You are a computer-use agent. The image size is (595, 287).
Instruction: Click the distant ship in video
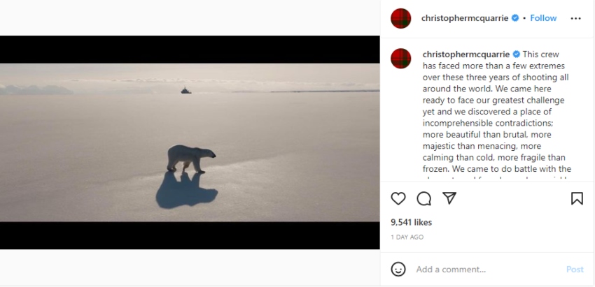pos(186,91)
